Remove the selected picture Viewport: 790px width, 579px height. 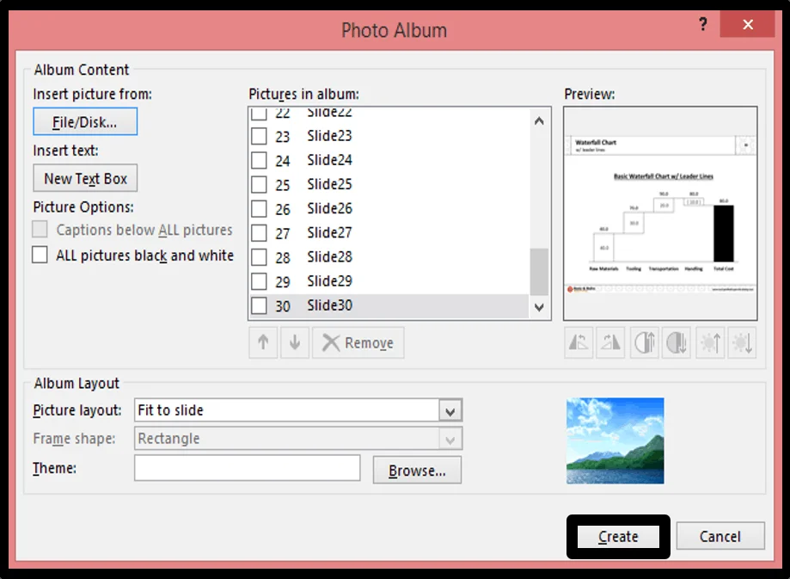[358, 343]
